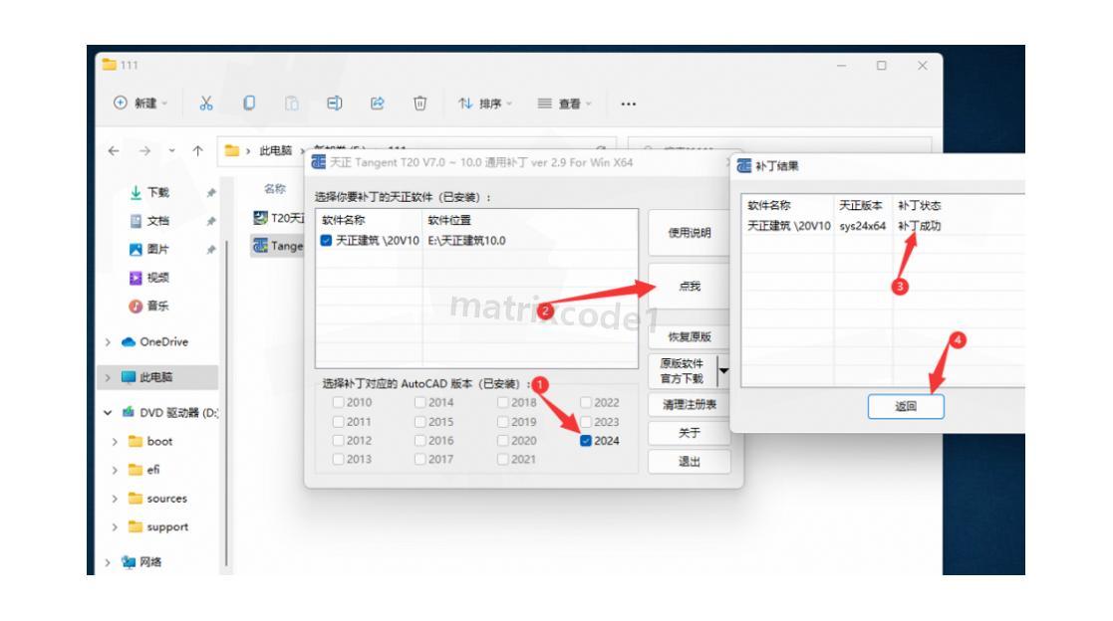Viewport: 1113px width, 621px height.
Task: Click the 原版软件官方下载 download button
Action: pos(683,371)
